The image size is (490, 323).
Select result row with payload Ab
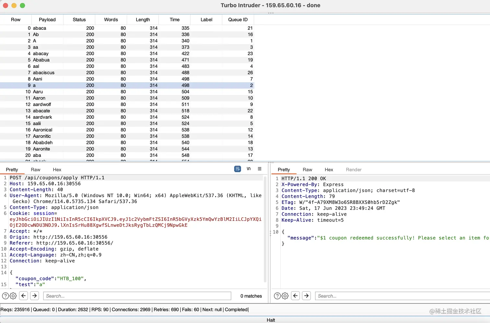[x=127, y=34]
